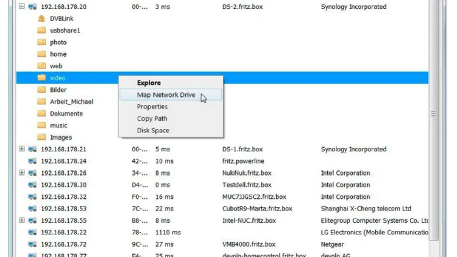Screen dimensions: 457x257
Task: Click computer icon for 192.168.178.22
Action: 32,232
